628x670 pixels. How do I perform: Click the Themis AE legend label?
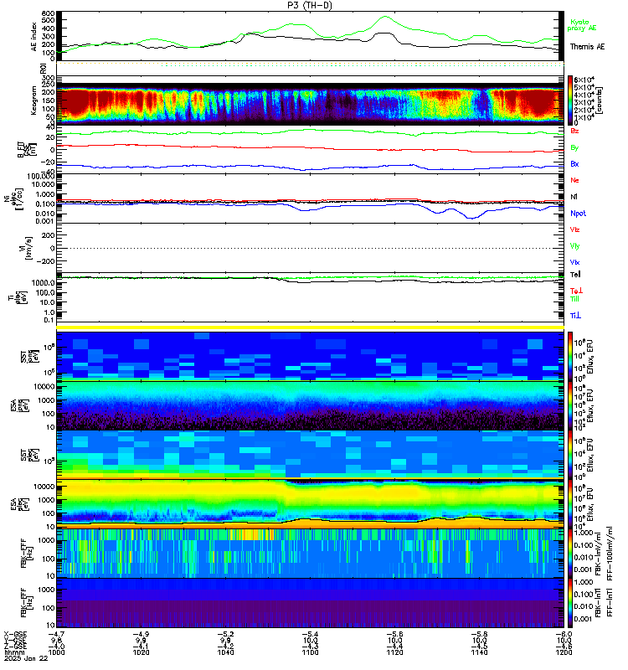(x=587, y=47)
